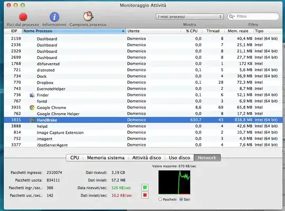Click inside the Filtro search field
Screen dimensions: 285x211
[x=253, y=16]
